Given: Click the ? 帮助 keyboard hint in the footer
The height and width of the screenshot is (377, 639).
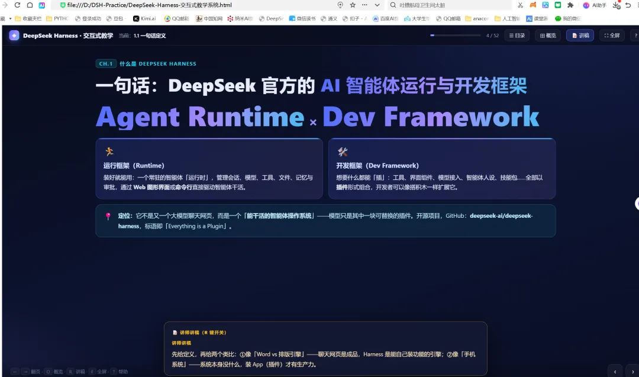Looking at the screenshot, I should pos(120,371).
